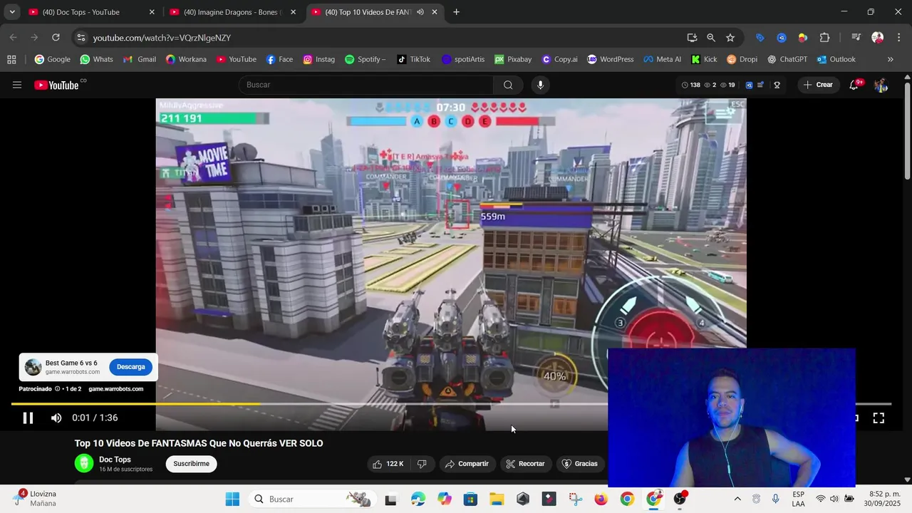The image size is (912, 513).
Task: Open the game.warrobots.com sponsored link
Action: [x=115, y=389]
